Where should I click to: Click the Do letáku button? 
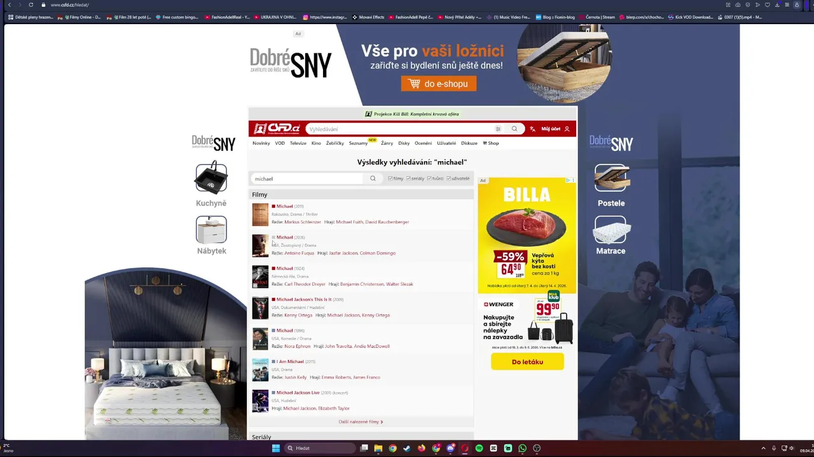point(527,362)
